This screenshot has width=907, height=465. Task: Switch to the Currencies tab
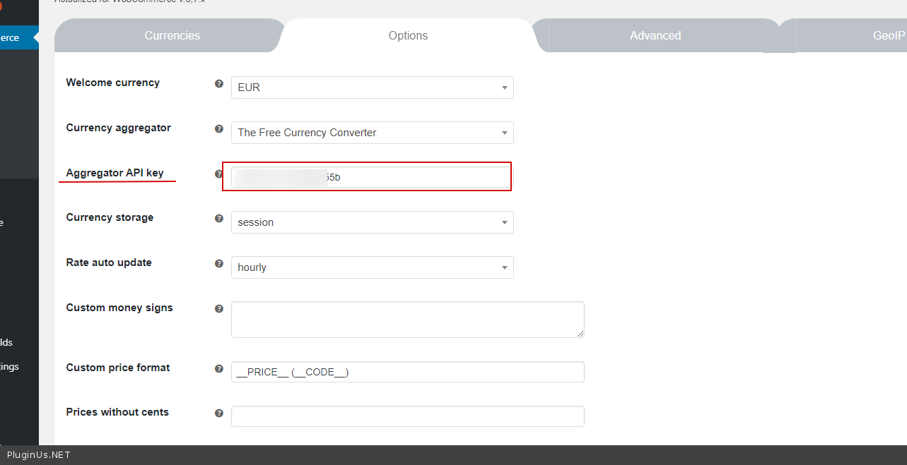pyautogui.click(x=172, y=35)
